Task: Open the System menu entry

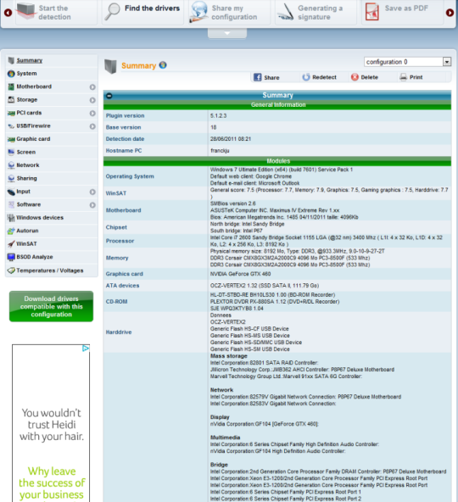Action: (26, 73)
